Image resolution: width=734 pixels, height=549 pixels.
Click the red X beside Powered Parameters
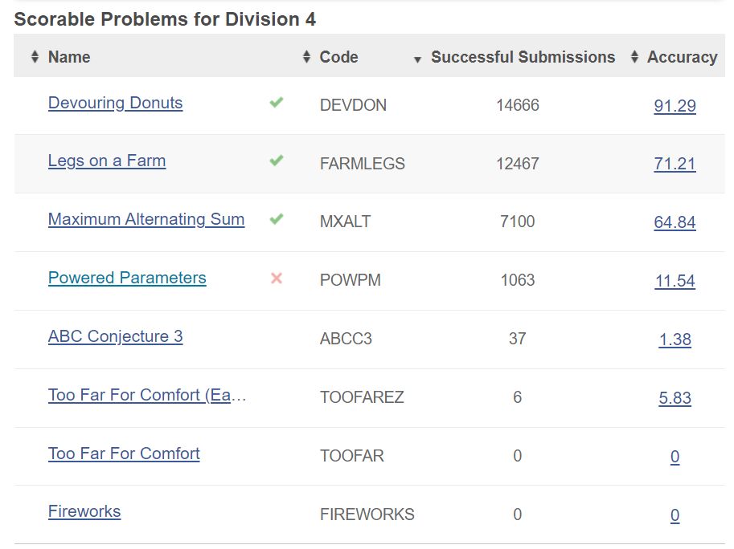277,279
